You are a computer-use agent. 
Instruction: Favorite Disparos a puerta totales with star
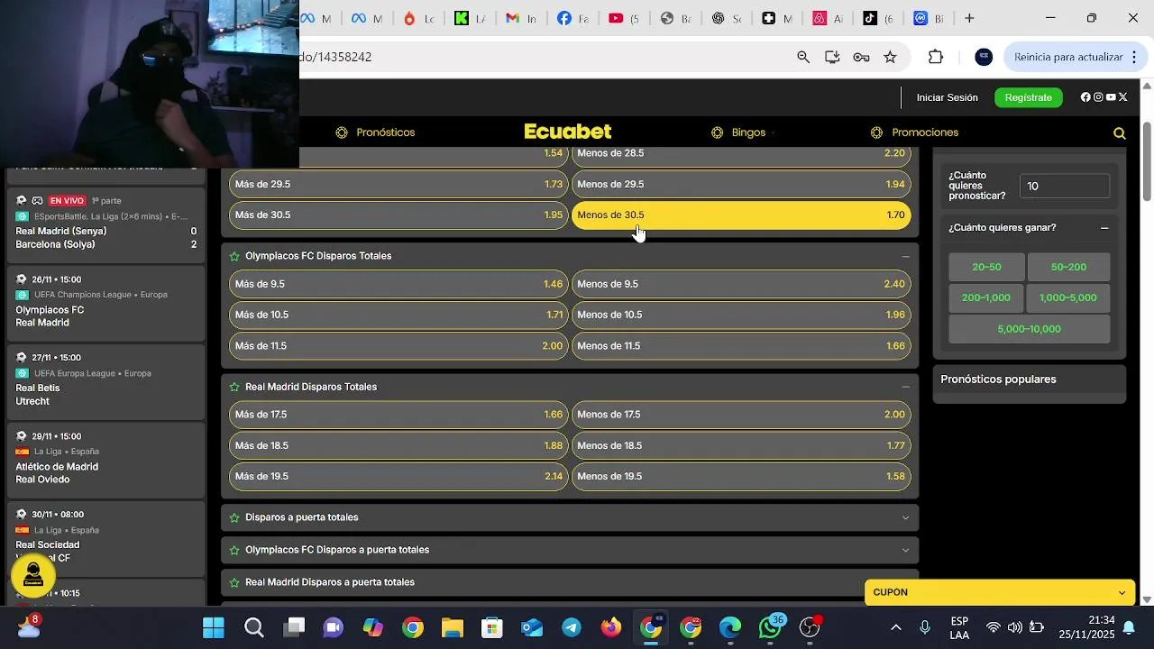point(234,517)
